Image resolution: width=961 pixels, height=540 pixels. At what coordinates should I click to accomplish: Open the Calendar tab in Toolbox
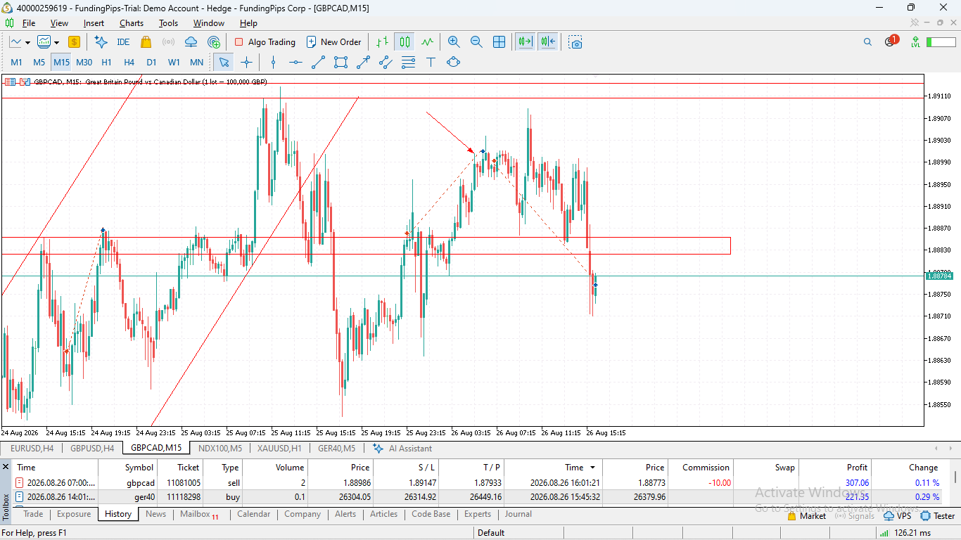[253, 514]
